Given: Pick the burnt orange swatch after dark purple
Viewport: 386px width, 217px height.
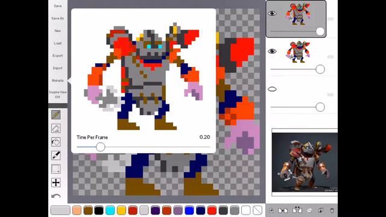Looking at the screenshot, I should (166, 210).
